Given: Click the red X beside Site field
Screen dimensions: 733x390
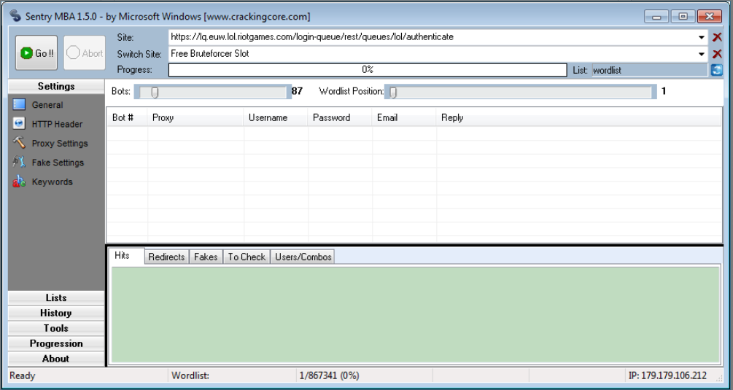Looking at the screenshot, I should (717, 37).
